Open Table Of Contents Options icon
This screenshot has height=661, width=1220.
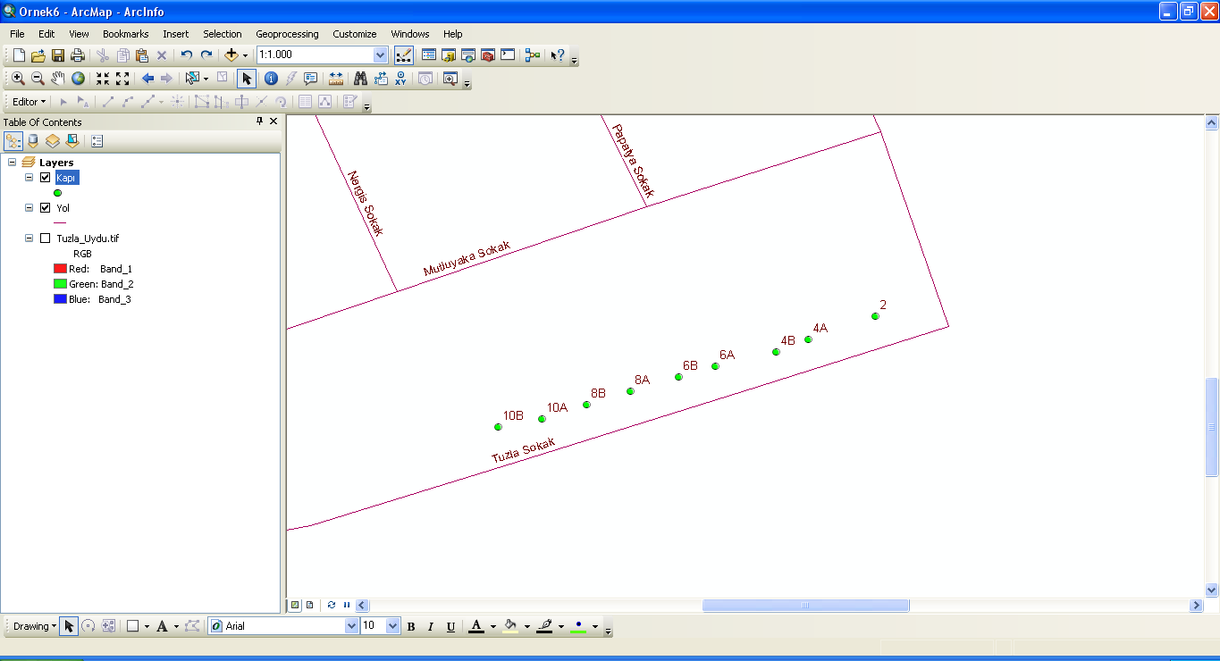97,141
